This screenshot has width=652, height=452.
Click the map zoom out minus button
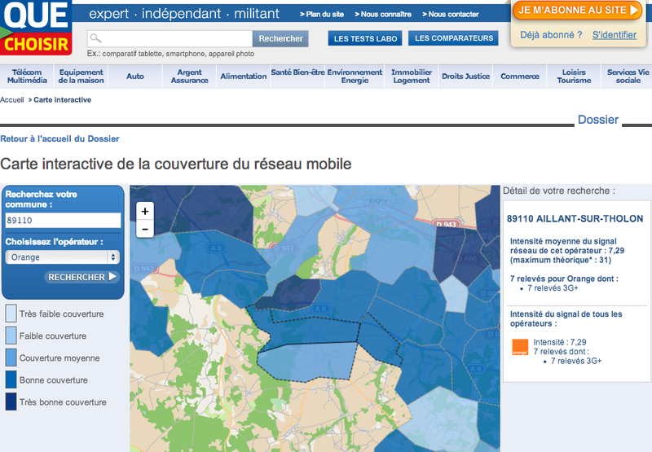[x=145, y=229]
